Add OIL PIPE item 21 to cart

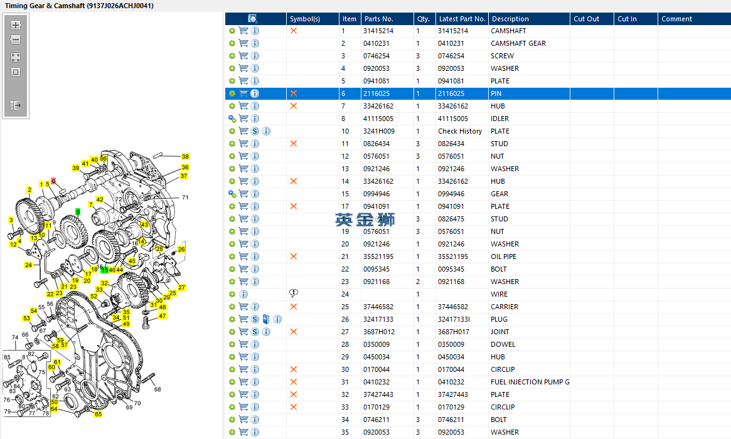[x=243, y=257]
